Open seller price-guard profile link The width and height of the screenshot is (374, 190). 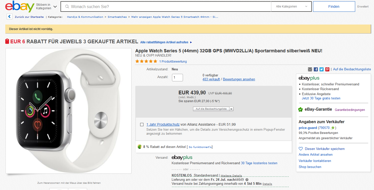point(308,128)
